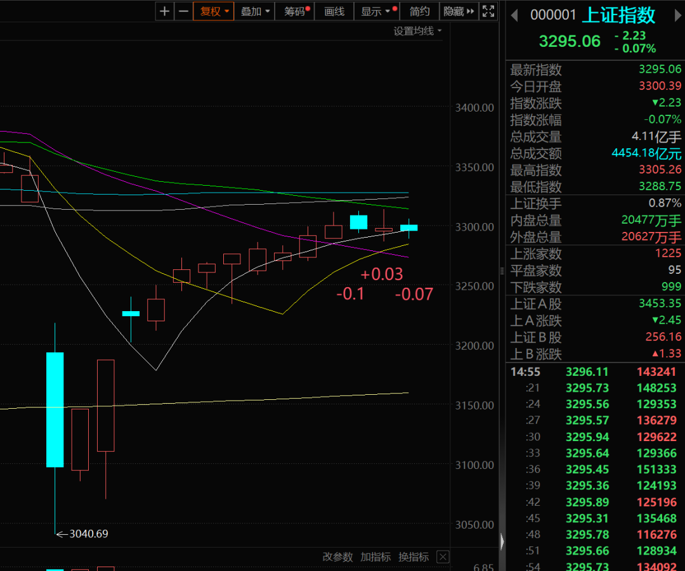Zoom in the chart with the plus icon
The image size is (685, 571).
click(165, 11)
